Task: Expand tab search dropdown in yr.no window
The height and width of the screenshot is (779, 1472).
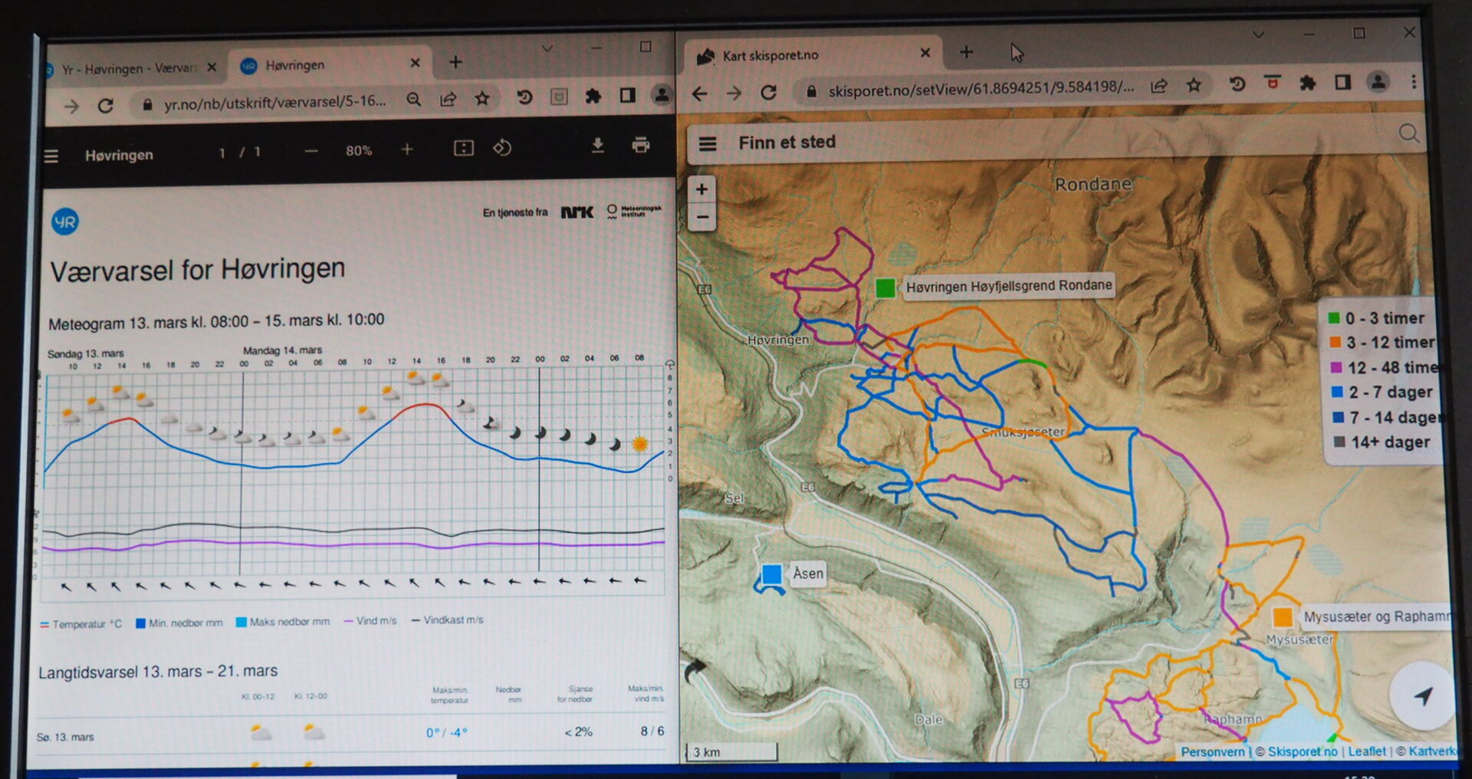Action: click(547, 48)
